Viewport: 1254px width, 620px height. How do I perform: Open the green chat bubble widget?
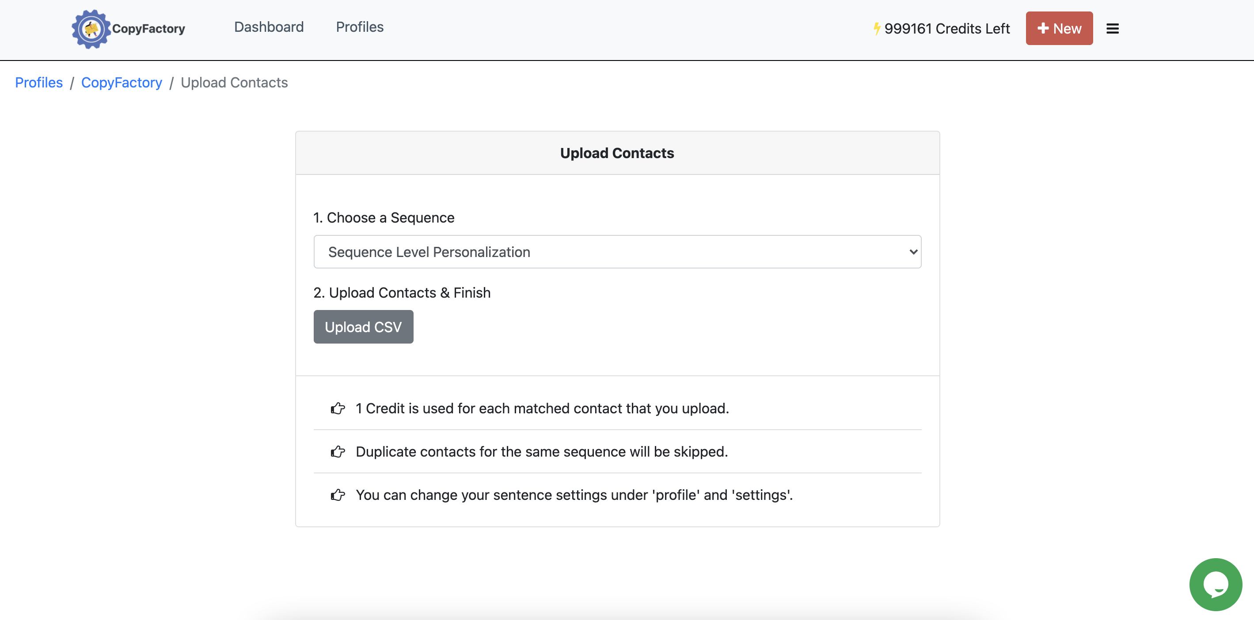click(1216, 585)
